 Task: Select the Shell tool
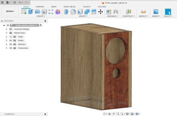(x=80, y=12)
